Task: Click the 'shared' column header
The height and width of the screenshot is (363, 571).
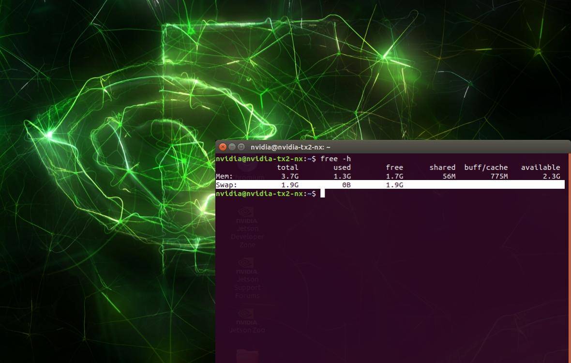Action: (x=442, y=167)
